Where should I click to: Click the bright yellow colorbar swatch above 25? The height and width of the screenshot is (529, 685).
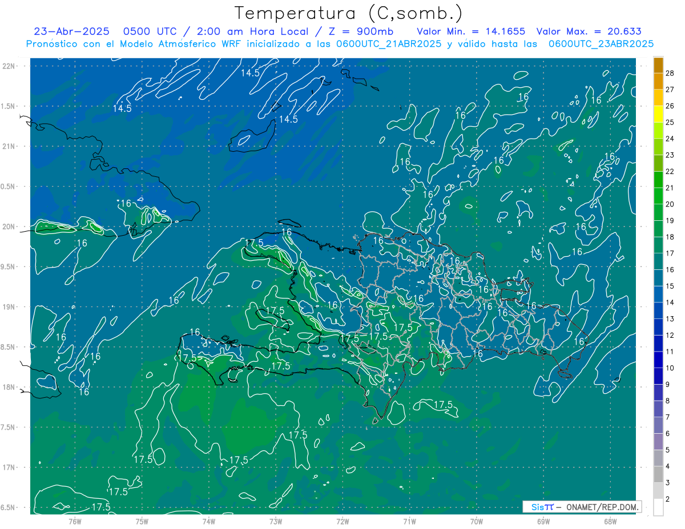click(658, 114)
